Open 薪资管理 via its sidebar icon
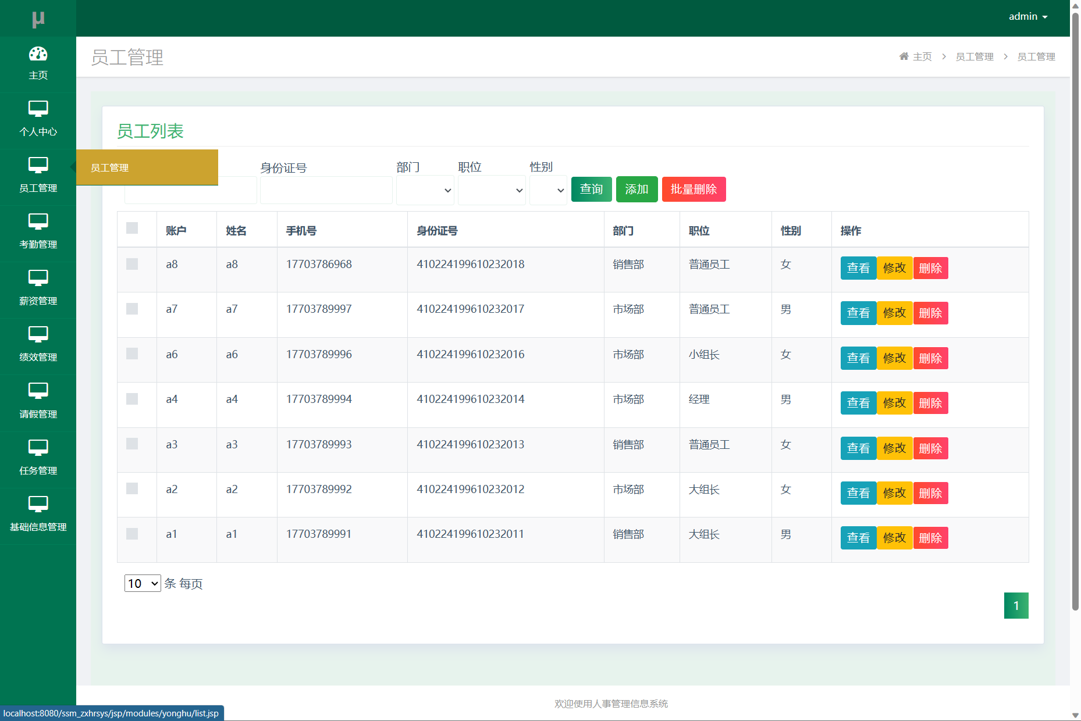 tap(38, 278)
